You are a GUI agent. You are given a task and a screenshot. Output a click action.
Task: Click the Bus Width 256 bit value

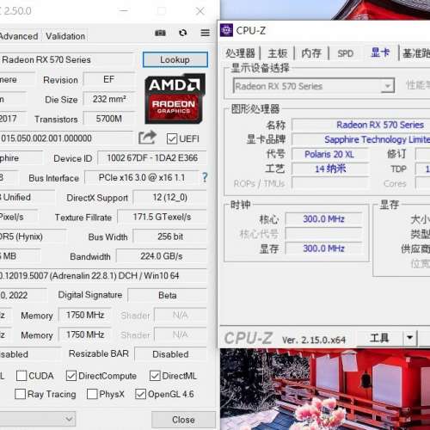tap(170, 236)
